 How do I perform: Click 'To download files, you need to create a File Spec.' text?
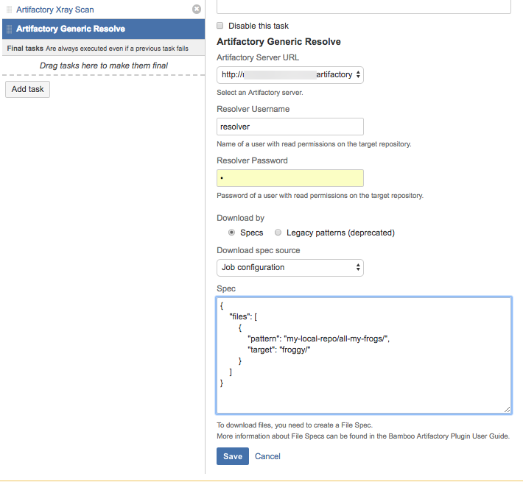pos(295,425)
